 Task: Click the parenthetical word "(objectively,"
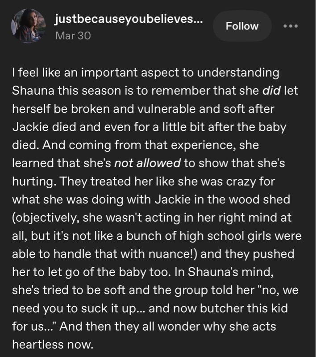click(46, 218)
